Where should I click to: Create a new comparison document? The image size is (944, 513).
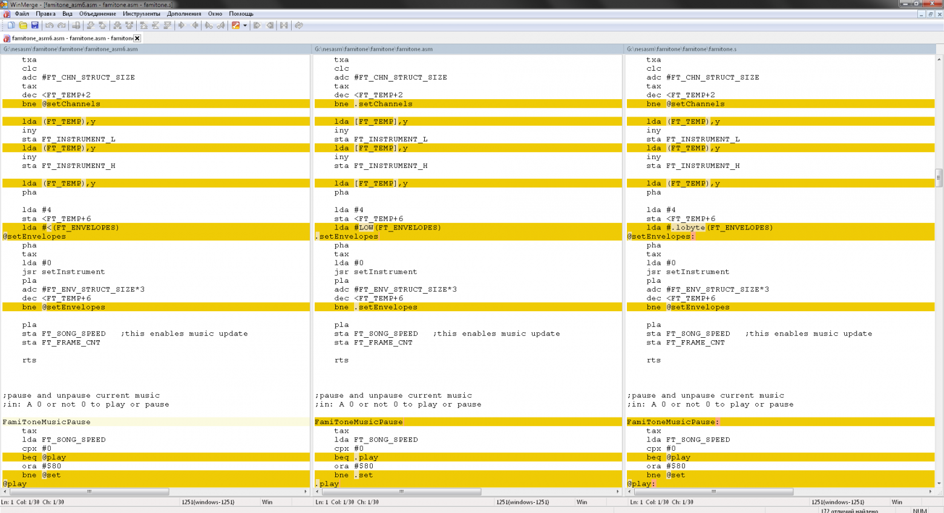coord(10,25)
